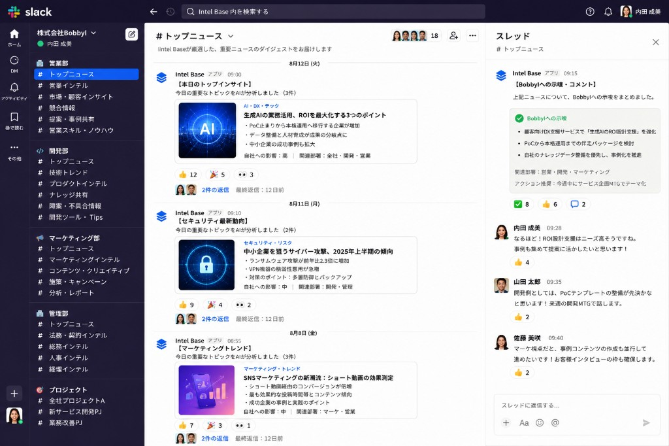
Task: Toggle eyes reaction with count 3
Action: pyautogui.click(x=246, y=175)
